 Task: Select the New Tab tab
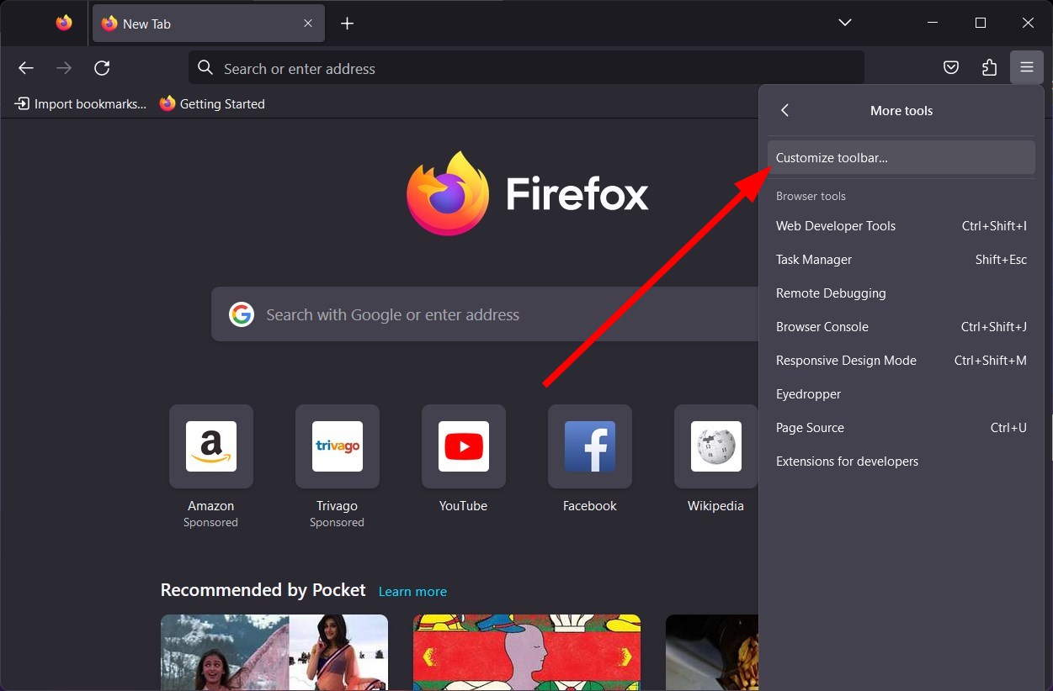[x=209, y=24]
